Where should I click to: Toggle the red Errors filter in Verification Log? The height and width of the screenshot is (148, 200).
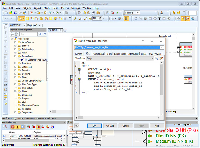pyautogui.click(x=13, y=127)
